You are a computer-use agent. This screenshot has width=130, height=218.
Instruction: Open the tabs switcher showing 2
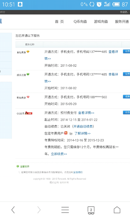click(x=91, y=210)
